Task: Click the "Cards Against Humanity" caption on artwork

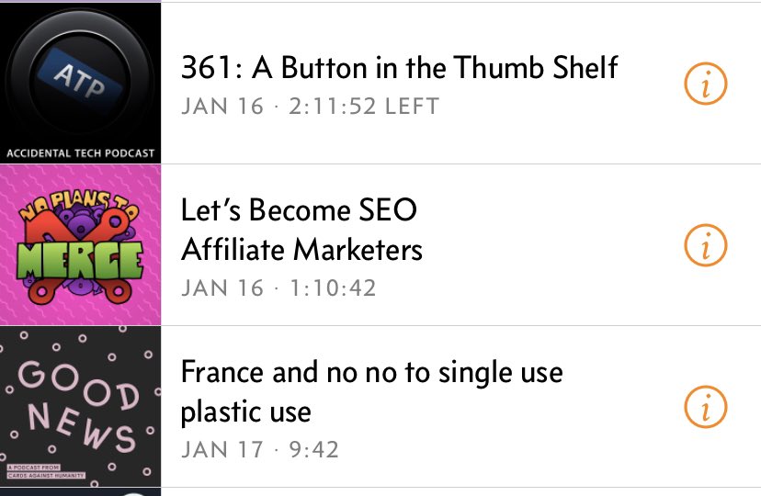Action: pos(44,474)
